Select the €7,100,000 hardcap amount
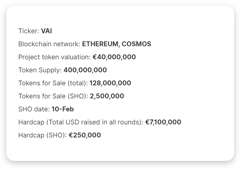The width and height of the screenshot is (242, 170). (x=163, y=122)
